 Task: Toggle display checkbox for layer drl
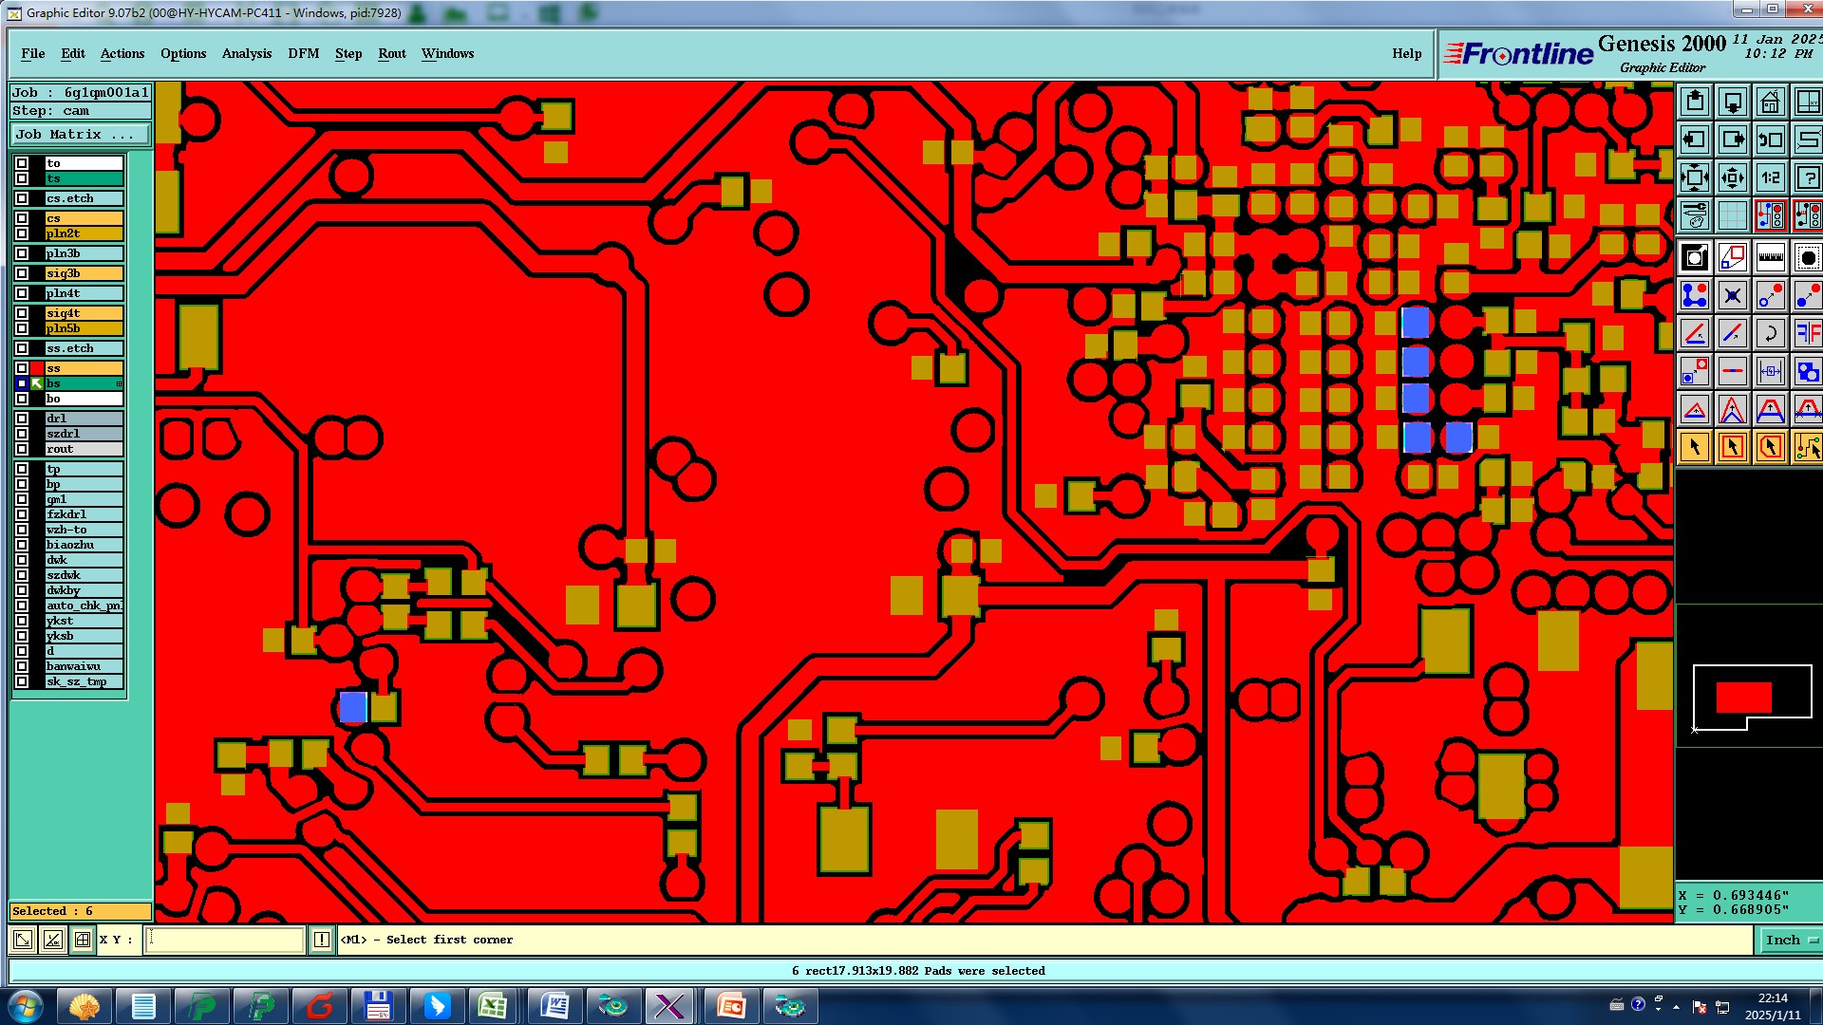[x=22, y=419]
